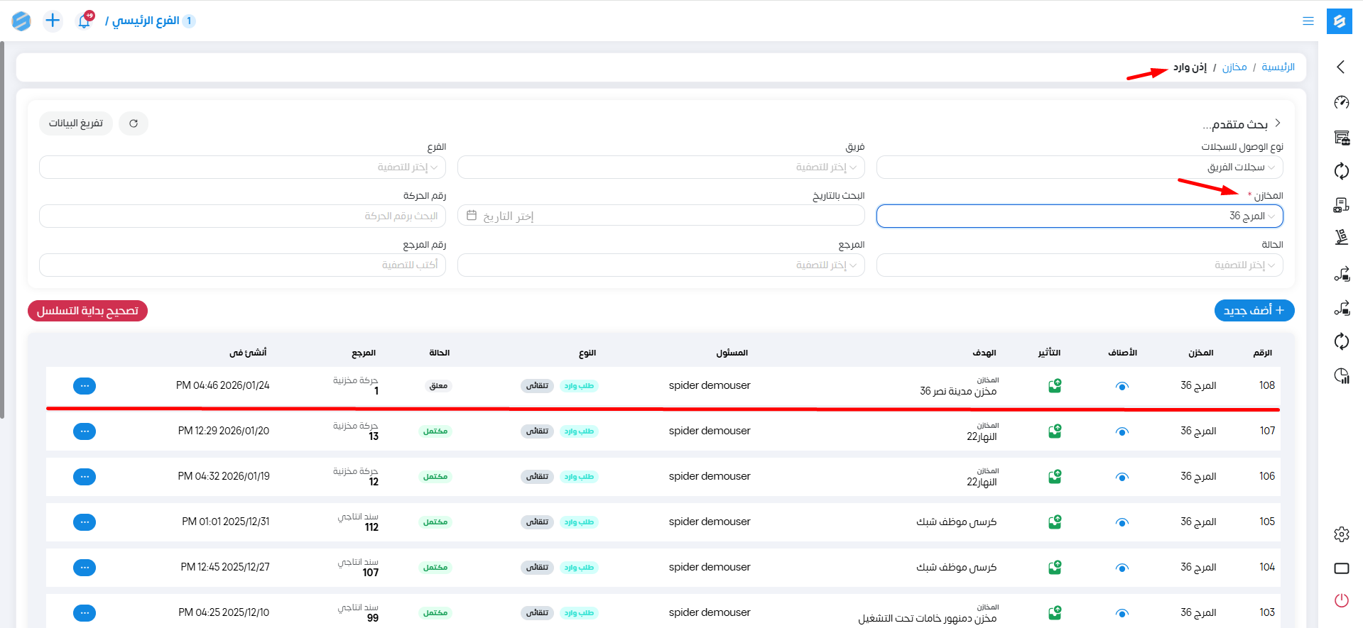
Task: Click the إختر التاريخ date field
Action: click(x=661, y=216)
